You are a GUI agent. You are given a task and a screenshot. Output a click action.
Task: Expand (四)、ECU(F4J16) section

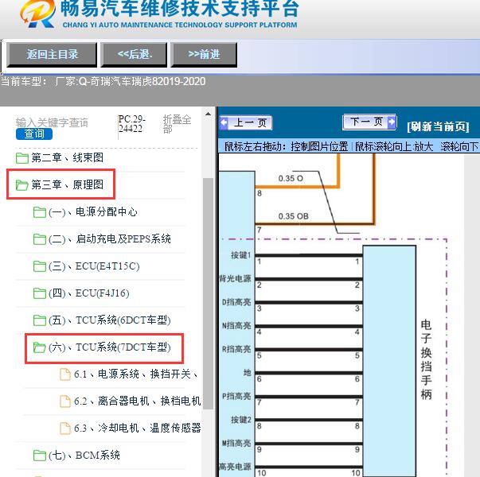[x=89, y=293]
